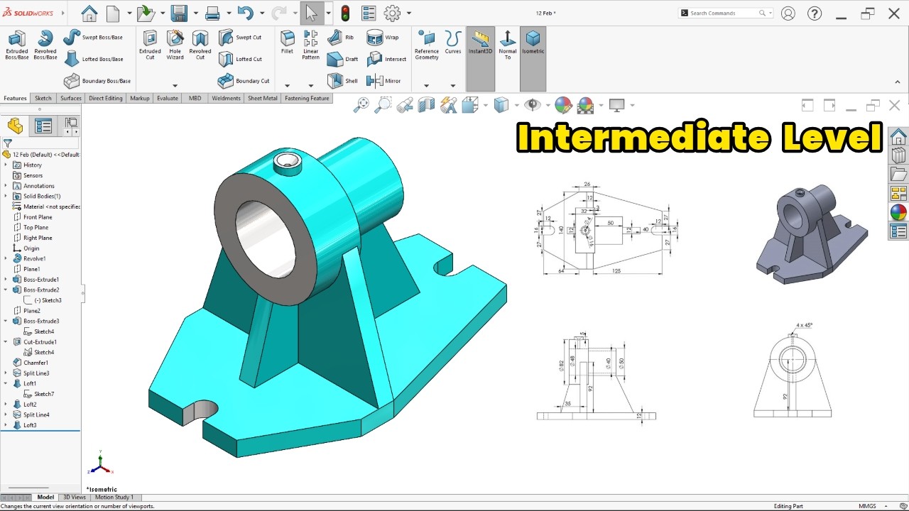The width and height of the screenshot is (909, 511).
Task: Click Boundary Boss/Base
Action: pos(97,81)
